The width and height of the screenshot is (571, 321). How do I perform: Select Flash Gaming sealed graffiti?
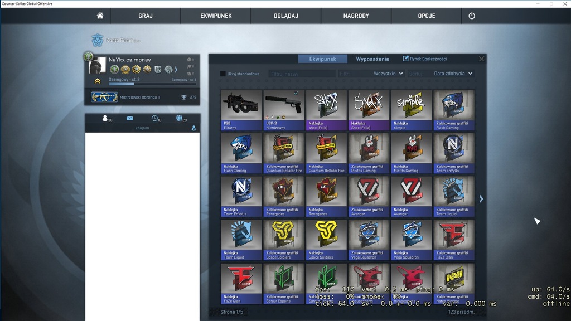(454, 110)
